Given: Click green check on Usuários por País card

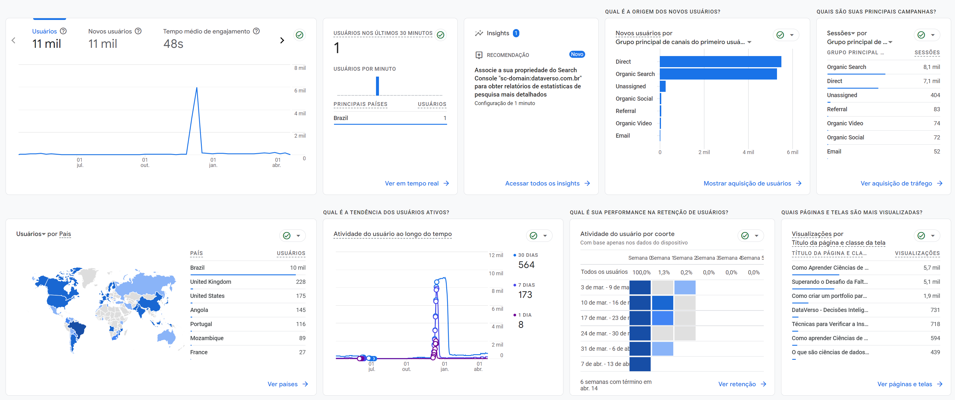Looking at the screenshot, I should pyautogui.click(x=287, y=236).
